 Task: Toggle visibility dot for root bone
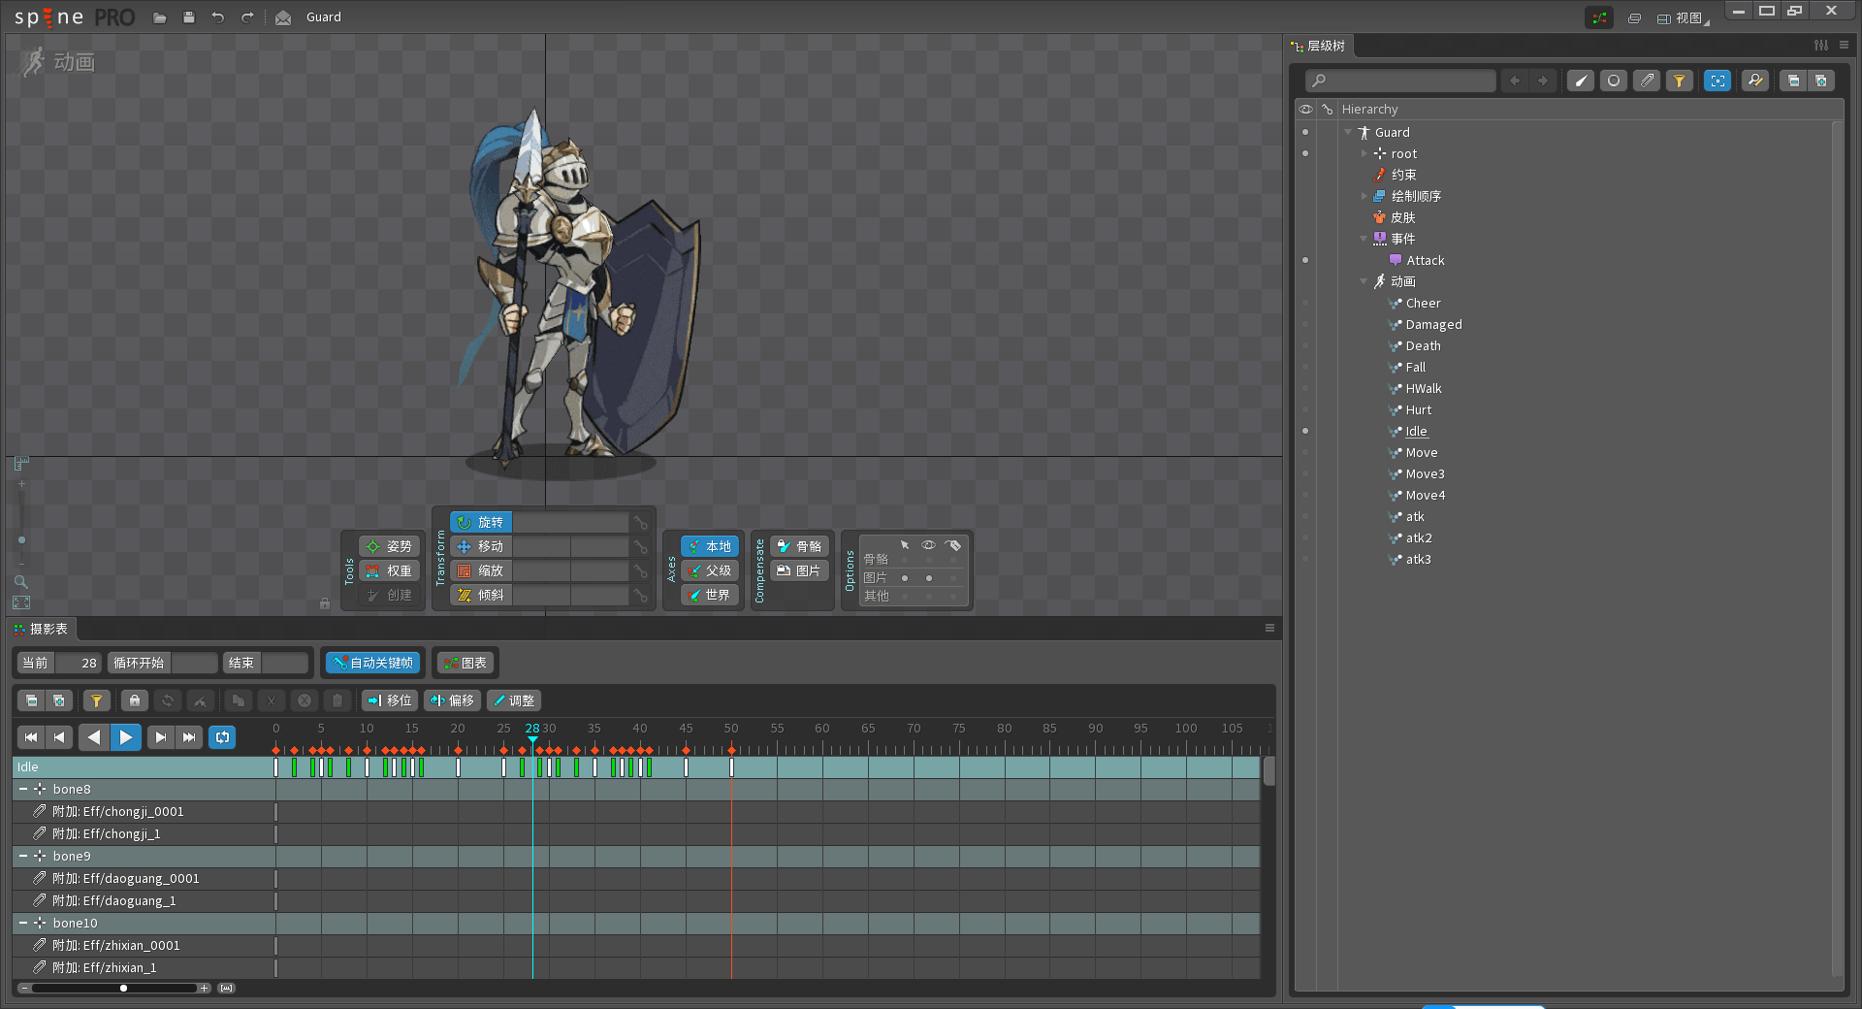(x=1305, y=154)
